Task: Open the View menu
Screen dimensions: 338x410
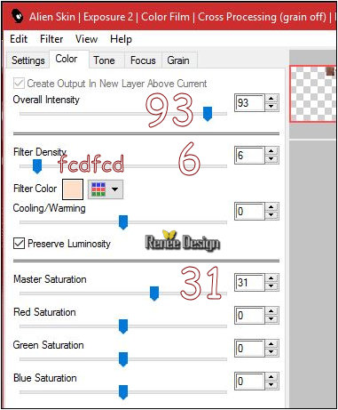Action: click(x=86, y=39)
